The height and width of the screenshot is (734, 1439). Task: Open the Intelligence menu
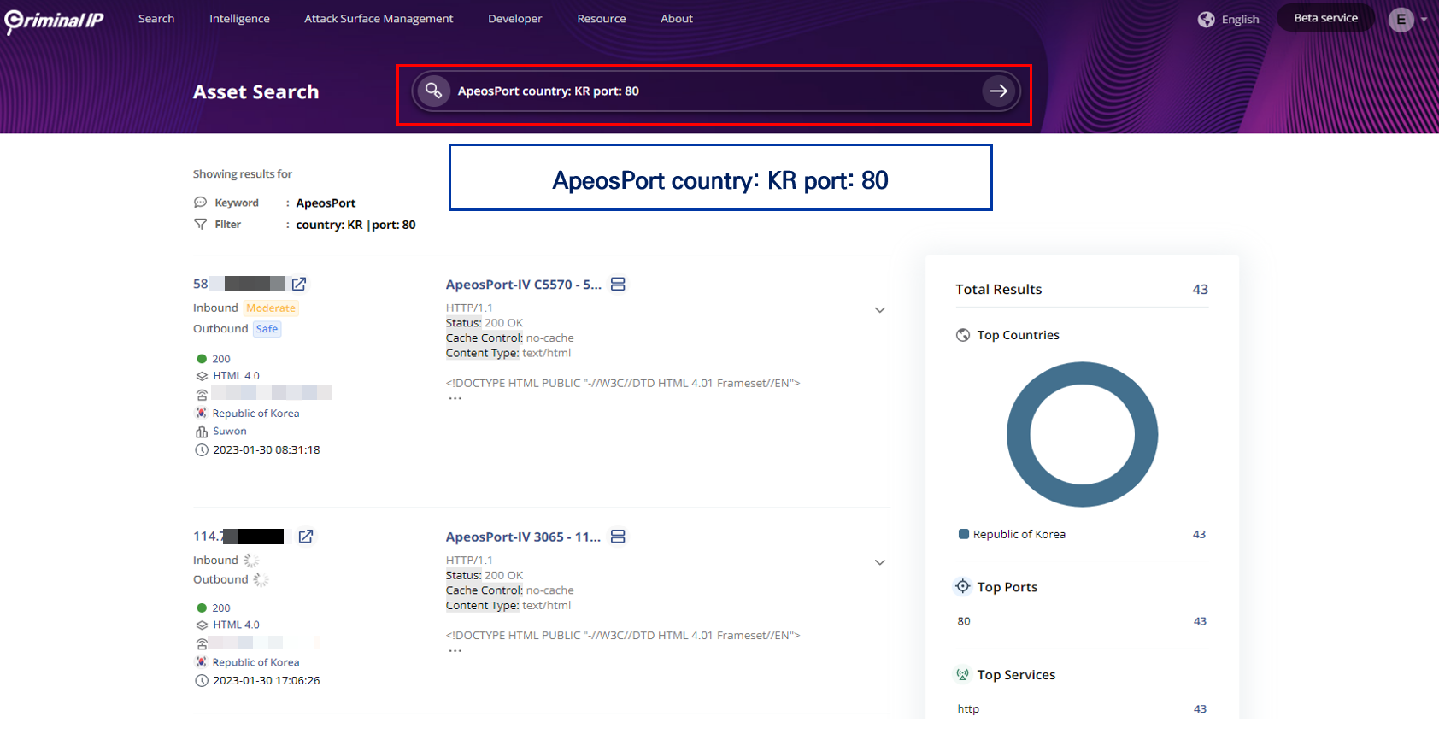pos(239,19)
